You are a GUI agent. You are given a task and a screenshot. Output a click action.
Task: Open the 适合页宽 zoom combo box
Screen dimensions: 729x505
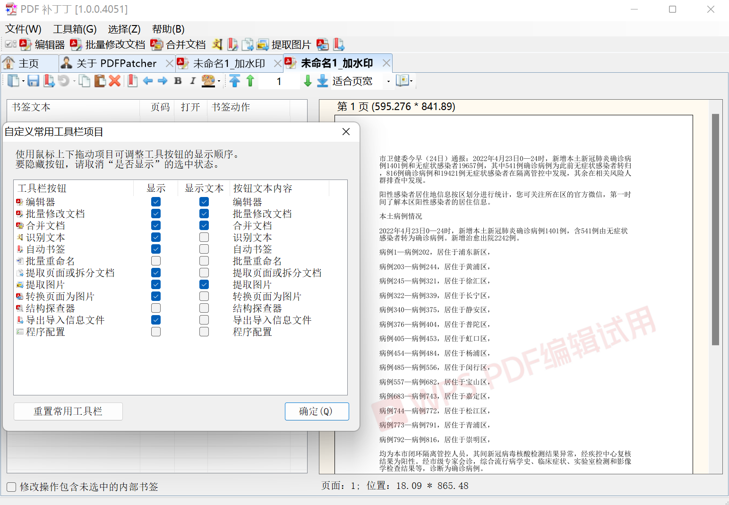[362, 81]
